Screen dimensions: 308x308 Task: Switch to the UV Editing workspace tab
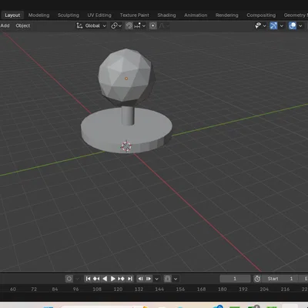(99, 15)
